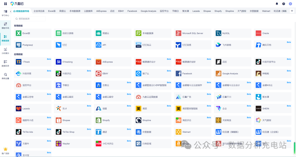Choose the 美团 yellow icon
Screen dimensions: 296x157
click(139, 108)
